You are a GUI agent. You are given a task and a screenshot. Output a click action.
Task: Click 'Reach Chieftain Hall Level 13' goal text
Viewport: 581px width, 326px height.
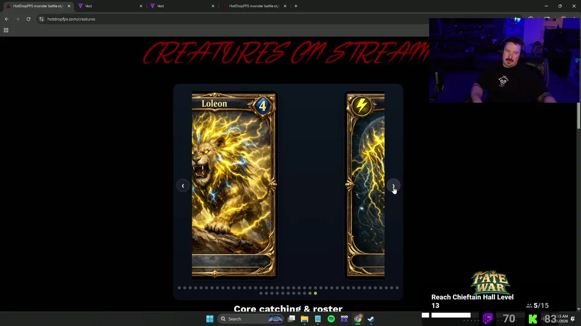[473, 301]
